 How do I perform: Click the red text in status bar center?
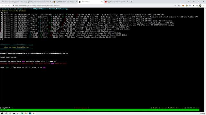(81, 108)
